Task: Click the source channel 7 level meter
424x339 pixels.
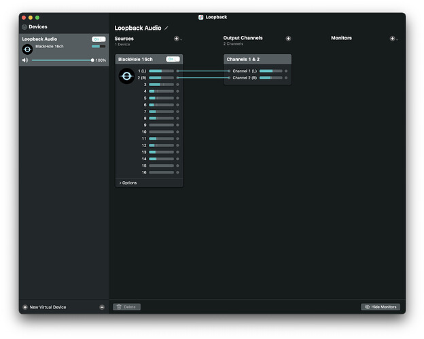Action: point(162,111)
